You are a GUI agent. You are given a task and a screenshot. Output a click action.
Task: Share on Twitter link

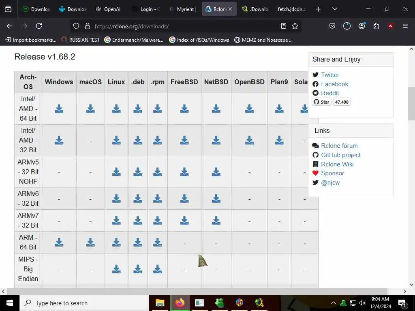click(x=330, y=75)
